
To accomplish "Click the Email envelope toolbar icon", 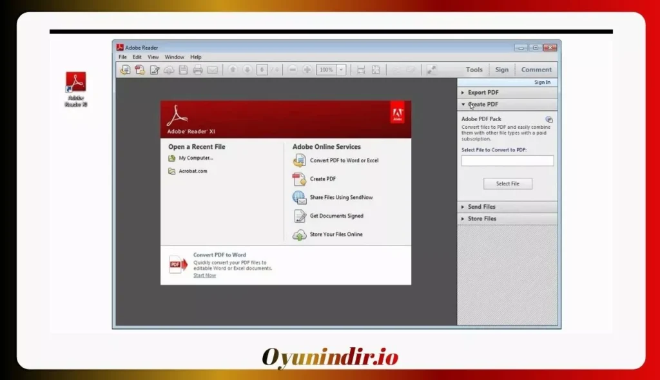I will (x=213, y=70).
